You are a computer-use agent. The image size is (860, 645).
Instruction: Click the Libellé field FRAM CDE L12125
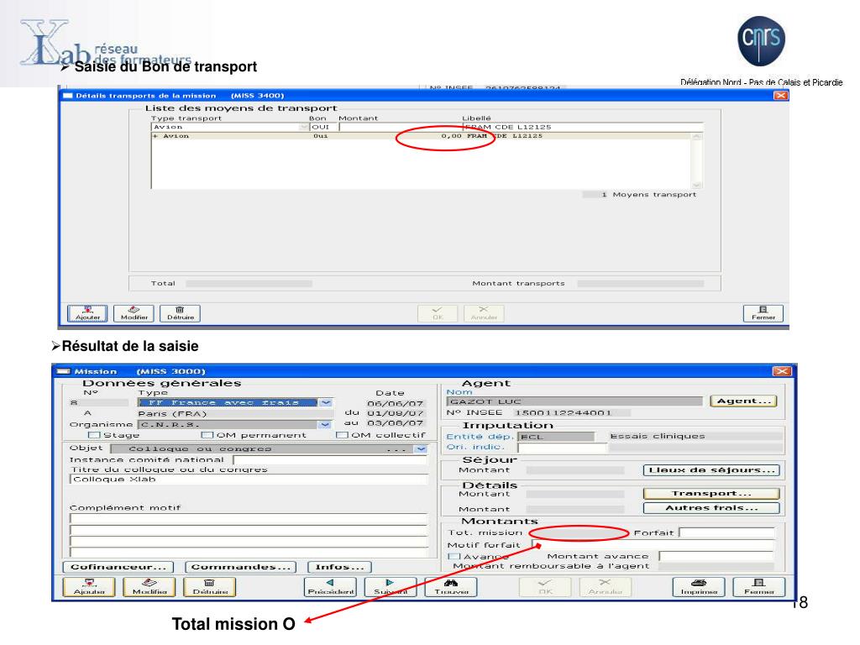click(583, 127)
